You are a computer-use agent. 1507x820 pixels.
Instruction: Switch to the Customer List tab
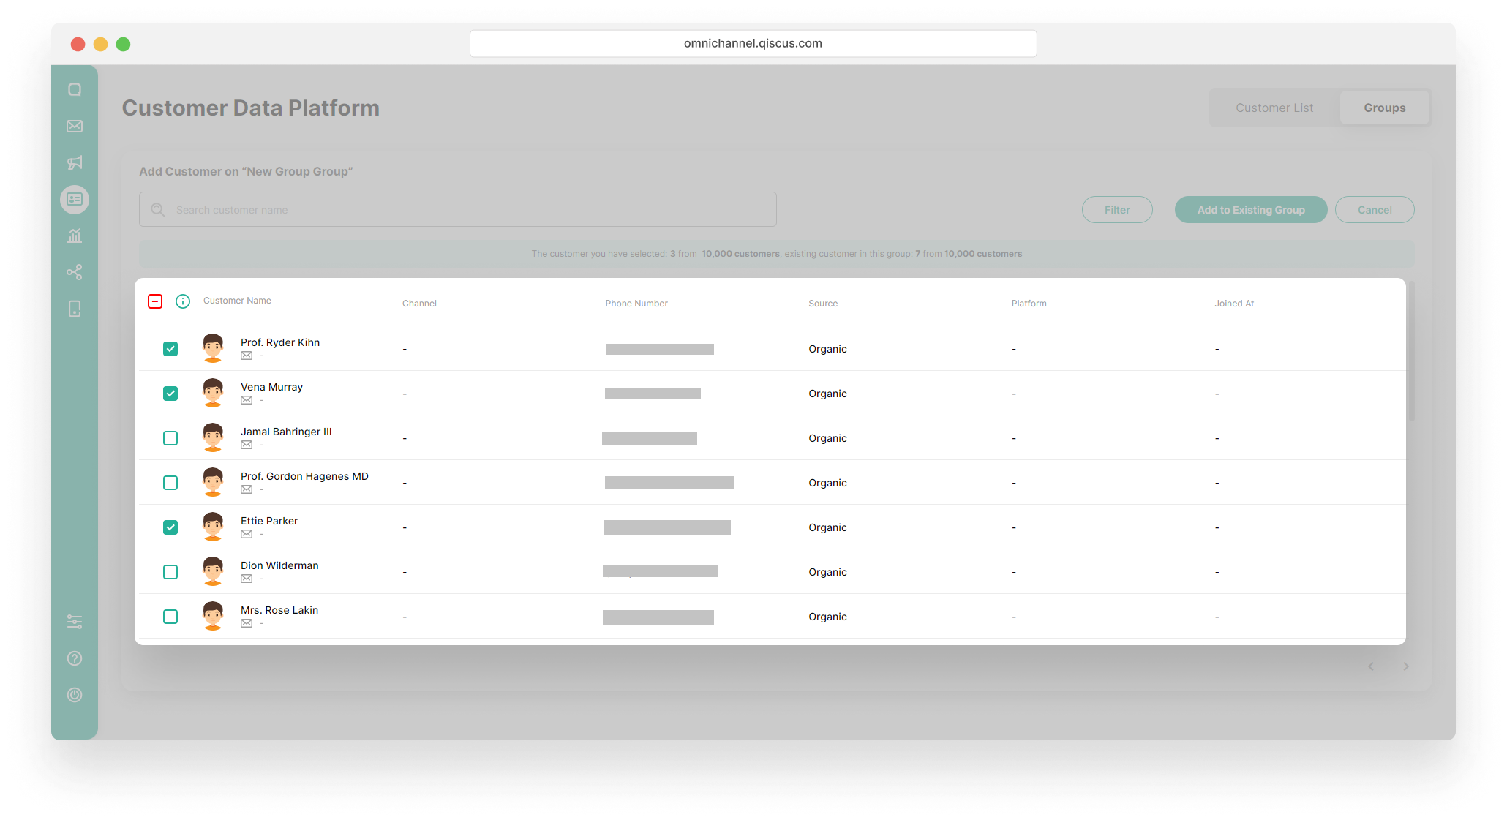(1274, 108)
